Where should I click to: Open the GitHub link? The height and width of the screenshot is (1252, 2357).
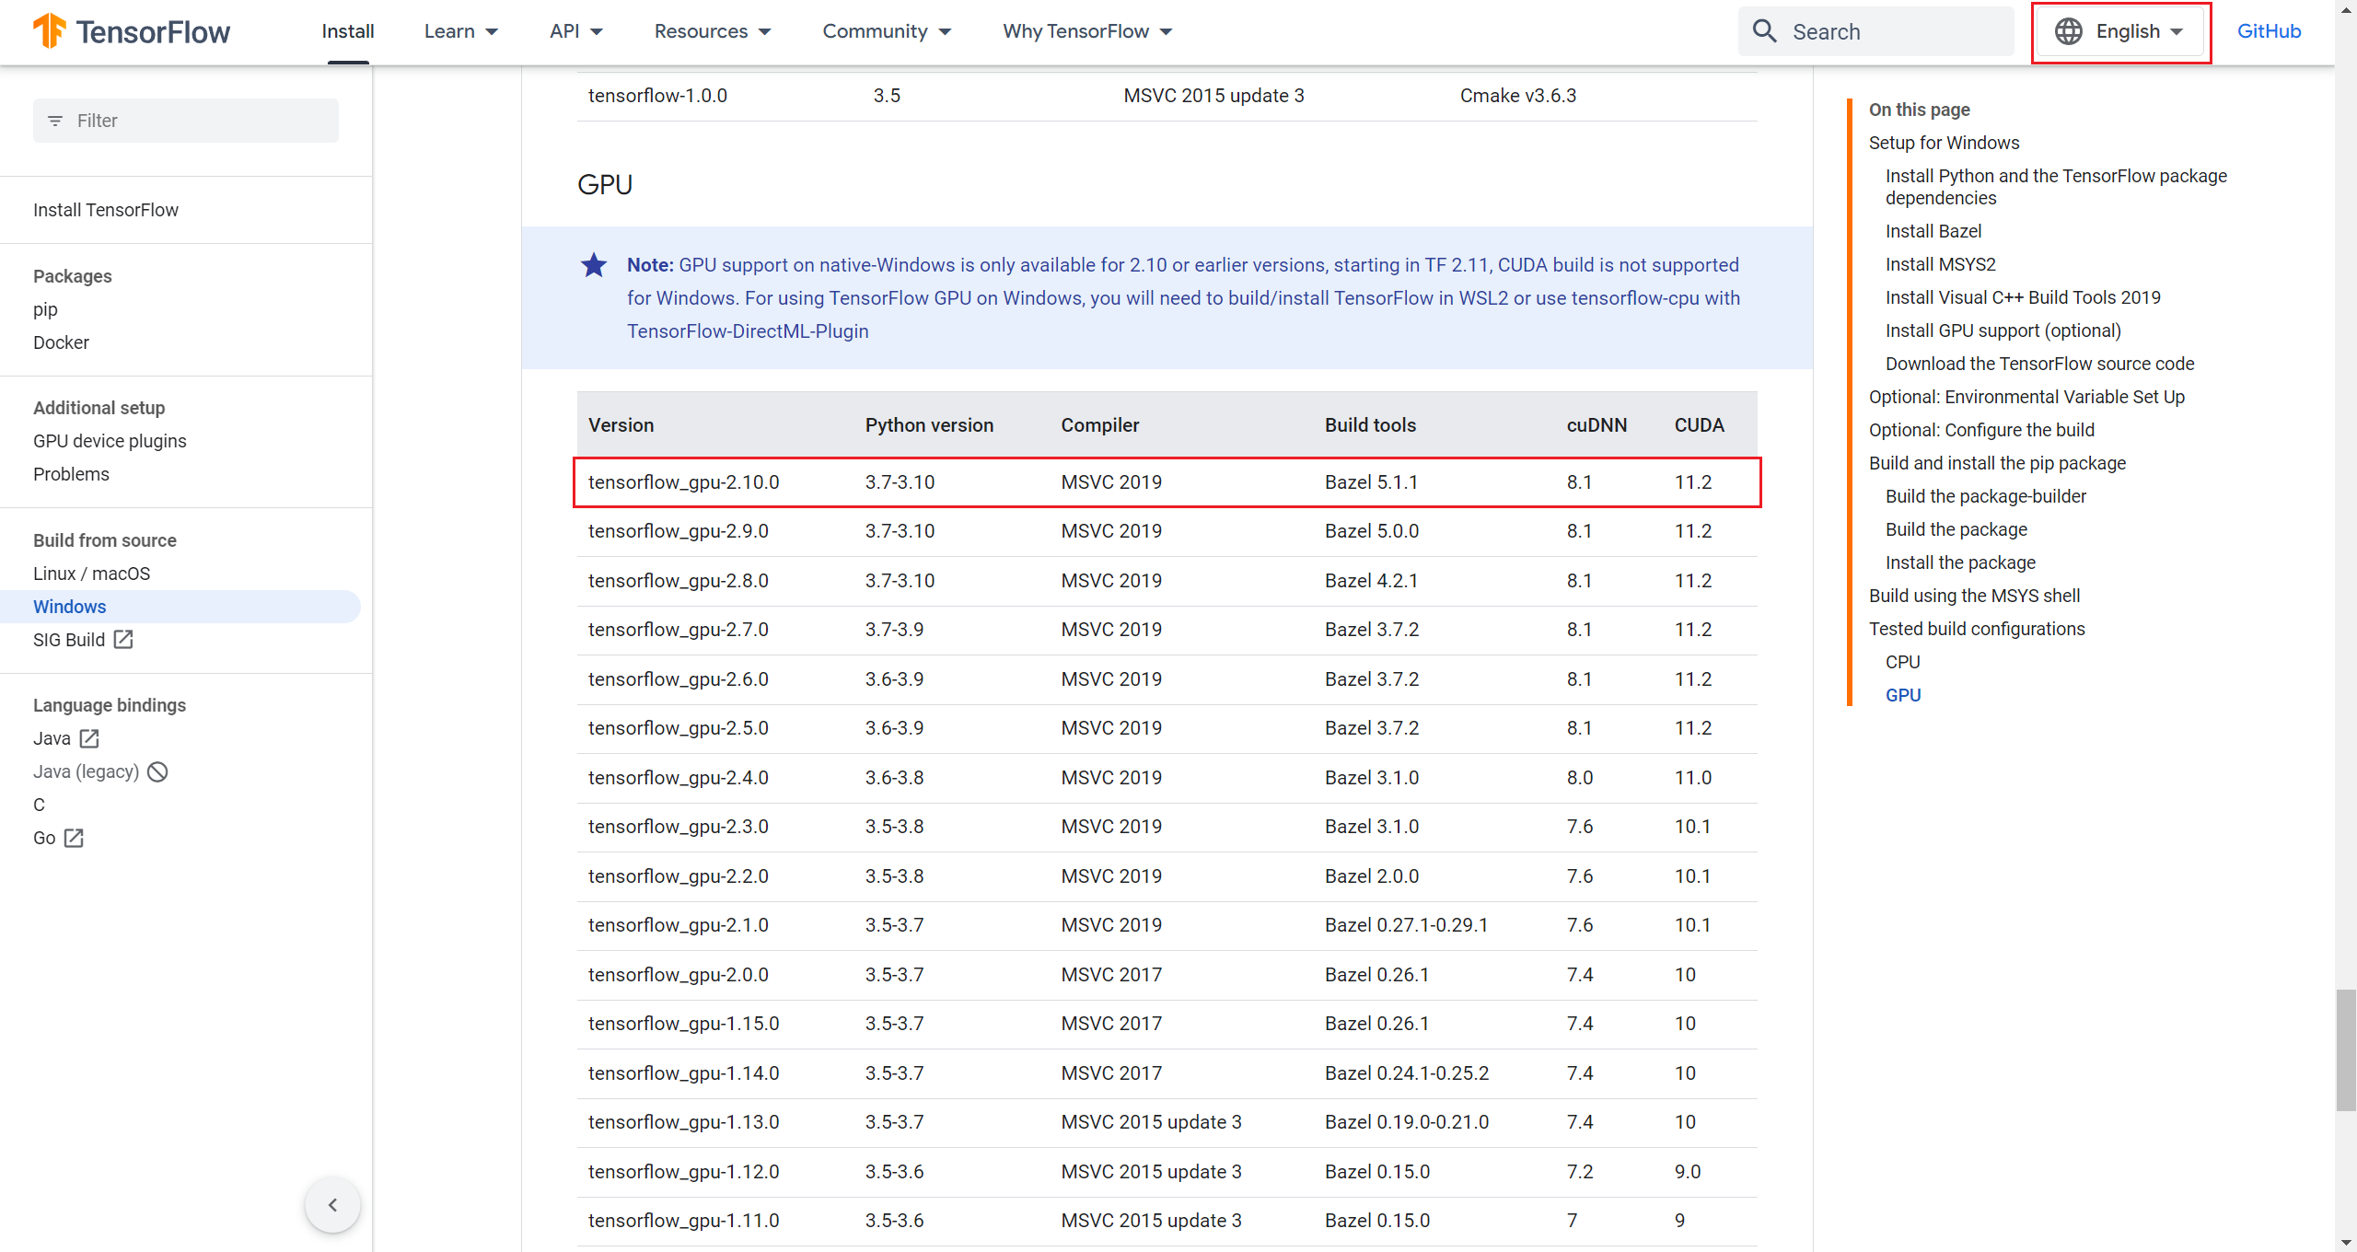pos(2269,31)
